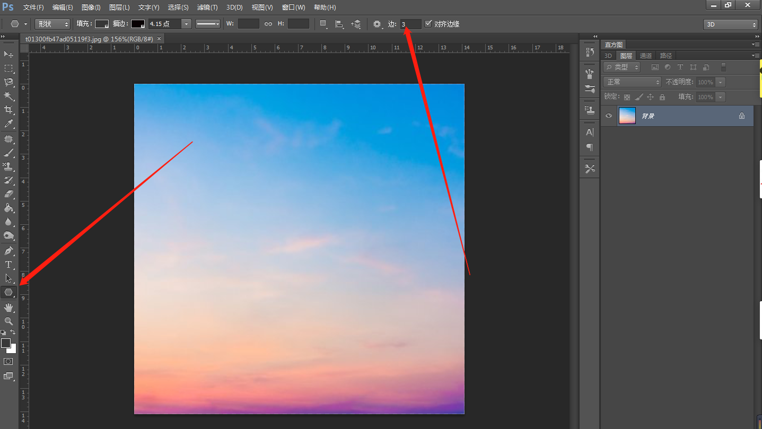Select the Eraser tool

tap(8, 194)
